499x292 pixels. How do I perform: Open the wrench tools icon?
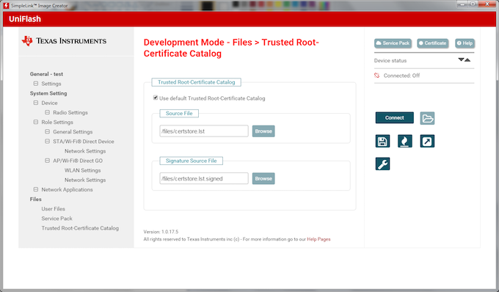click(382, 164)
